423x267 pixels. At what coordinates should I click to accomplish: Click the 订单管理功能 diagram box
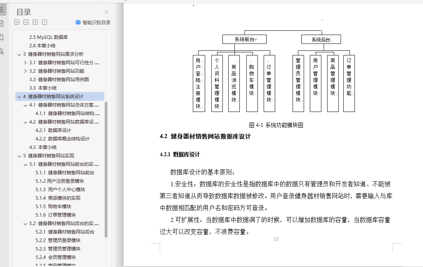pos(349,83)
